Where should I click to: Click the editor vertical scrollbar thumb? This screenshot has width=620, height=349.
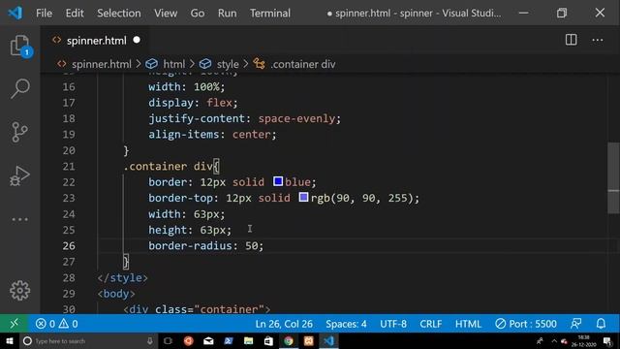click(613, 178)
